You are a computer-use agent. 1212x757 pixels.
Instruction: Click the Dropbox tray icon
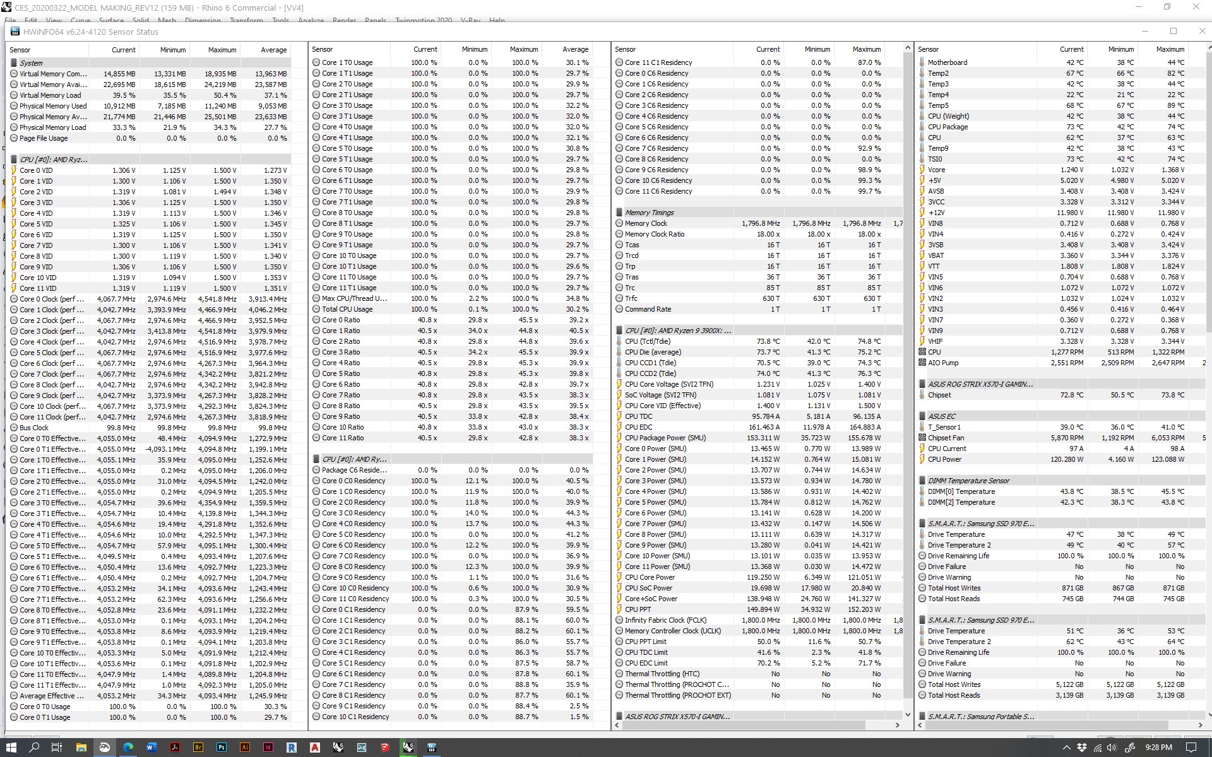pyautogui.click(x=1082, y=748)
